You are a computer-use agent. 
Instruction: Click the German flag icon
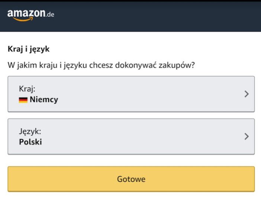point(23,100)
